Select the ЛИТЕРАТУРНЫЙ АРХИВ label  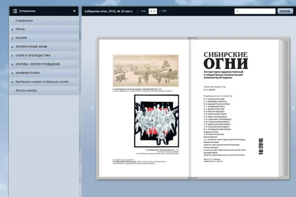(x=32, y=47)
